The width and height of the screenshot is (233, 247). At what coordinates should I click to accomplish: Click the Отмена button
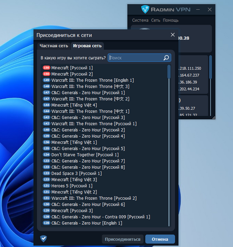click(x=160, y=239)
